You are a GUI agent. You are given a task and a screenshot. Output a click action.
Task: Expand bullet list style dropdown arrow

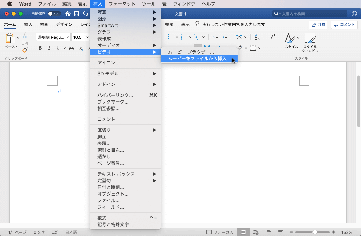coord(177,37)
